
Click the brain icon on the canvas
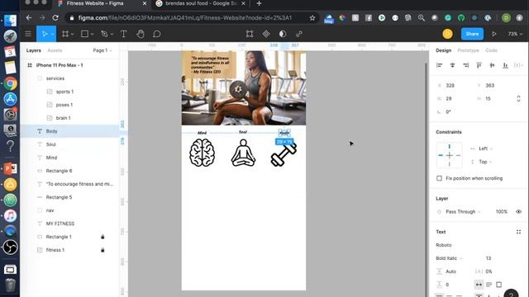pos(202,153)
